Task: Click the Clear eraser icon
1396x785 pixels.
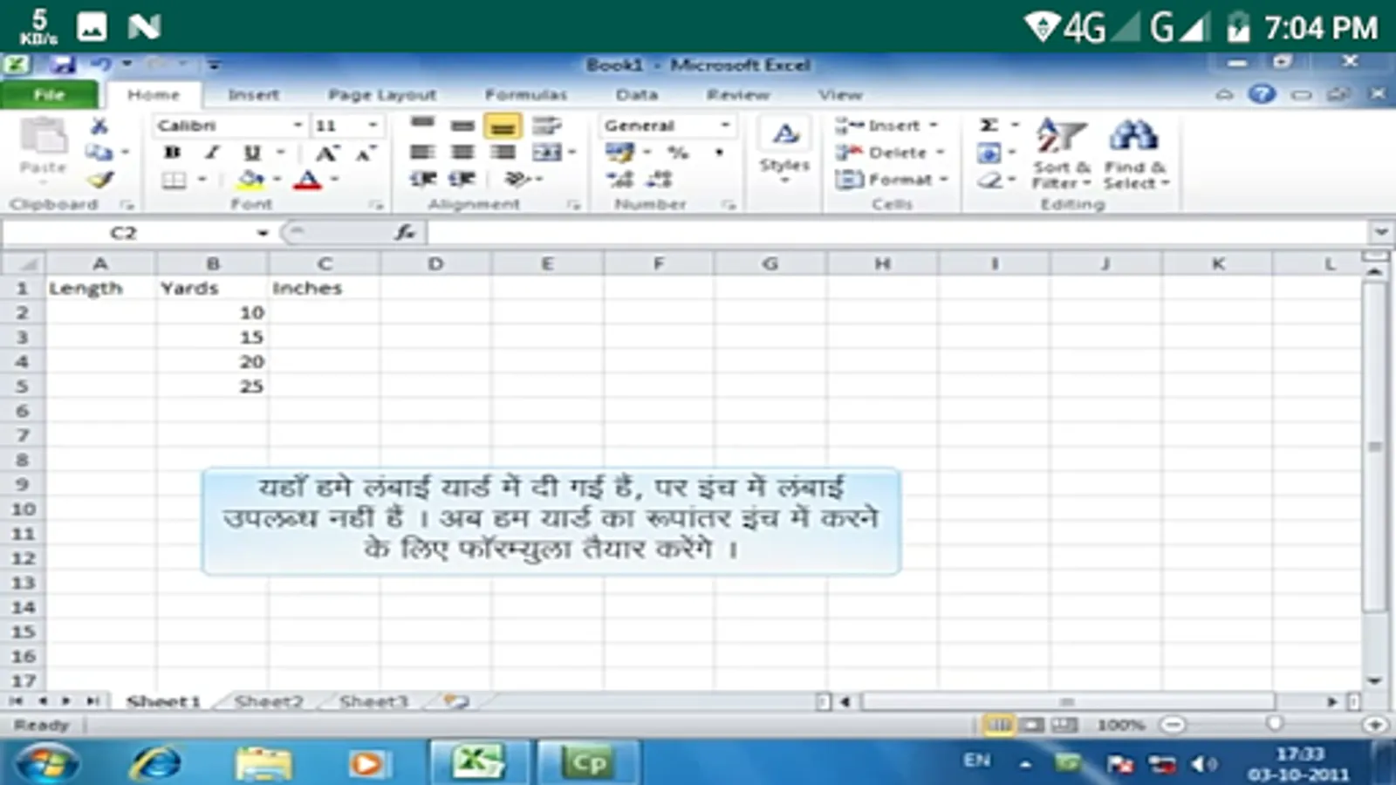Action: [x=989, y=181]
